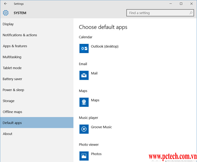Click the Maps app icon

pyautogui.click(x=84, y=102)
